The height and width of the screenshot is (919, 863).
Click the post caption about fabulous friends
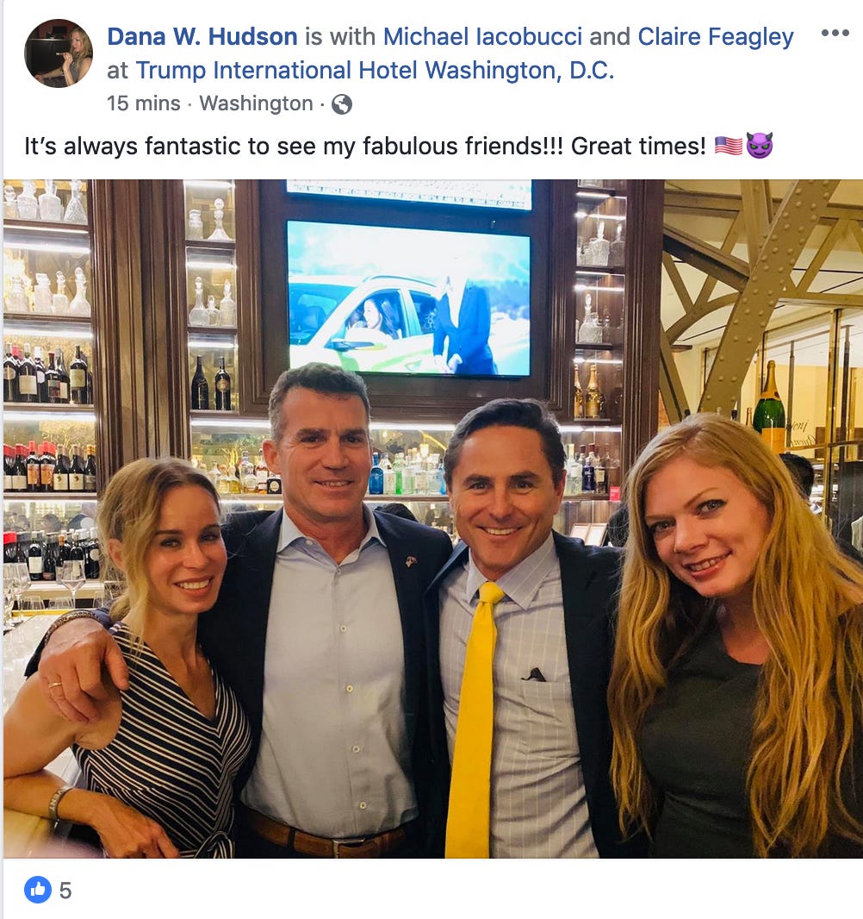(365, 146)
